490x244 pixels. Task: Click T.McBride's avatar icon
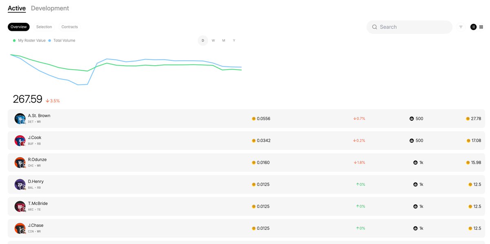[x=20, y=207]
